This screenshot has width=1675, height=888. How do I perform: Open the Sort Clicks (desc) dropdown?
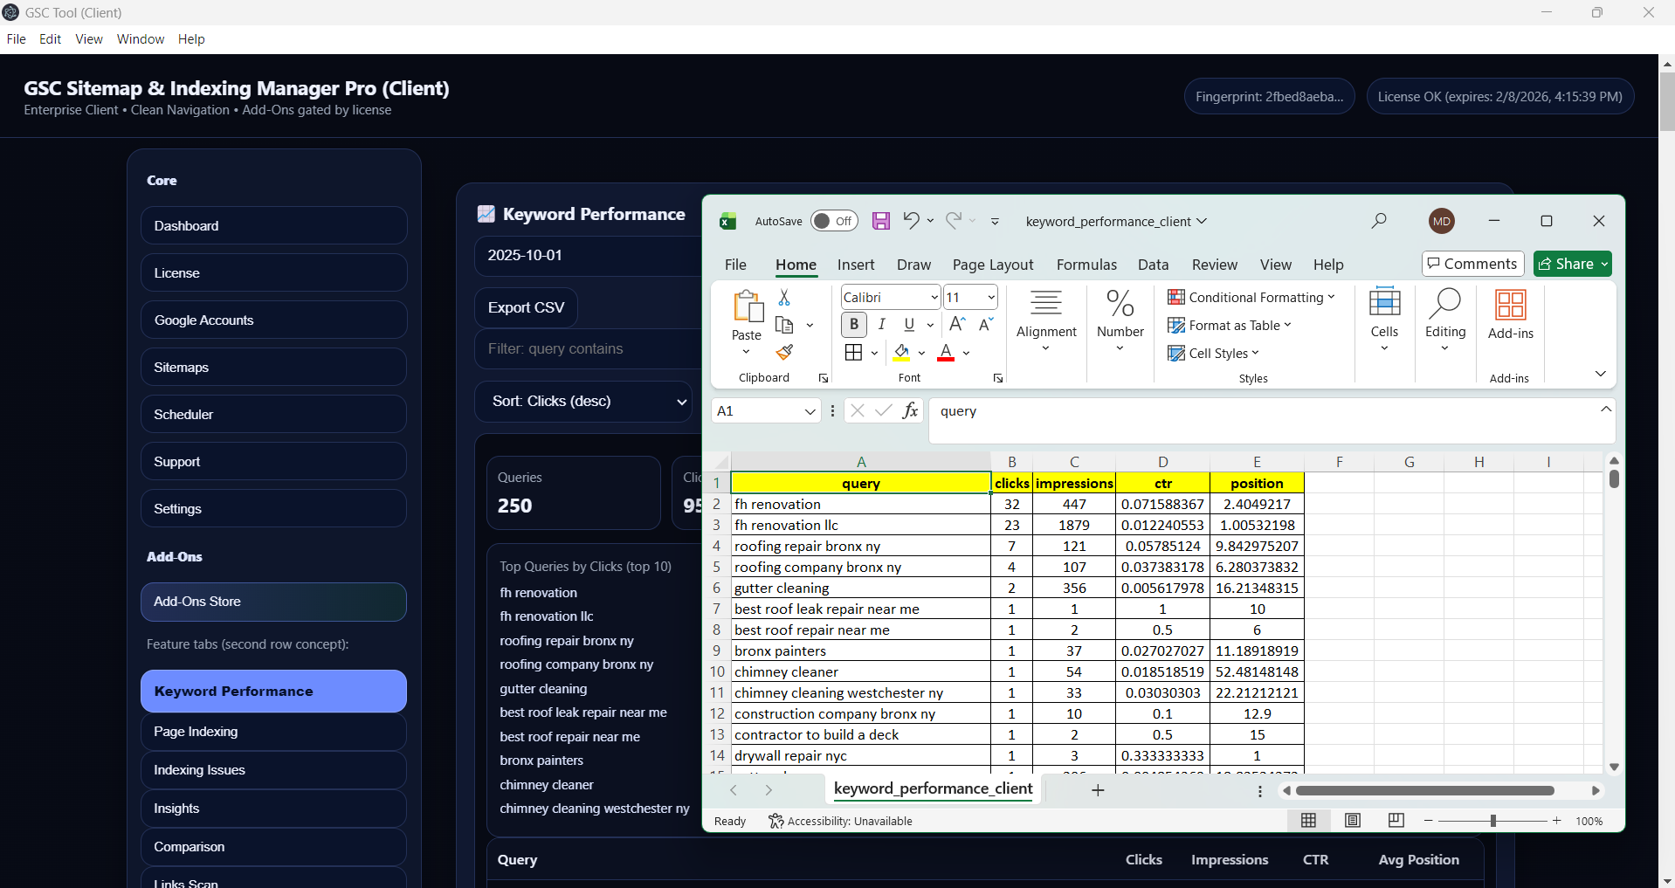click(x=584, y=402)
